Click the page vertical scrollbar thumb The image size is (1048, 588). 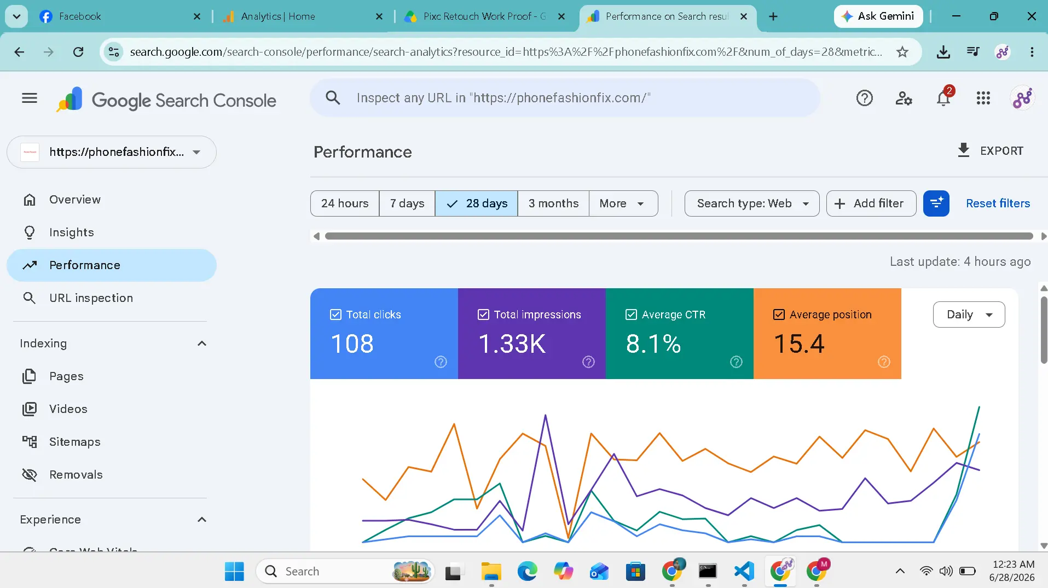[1044, 329]
